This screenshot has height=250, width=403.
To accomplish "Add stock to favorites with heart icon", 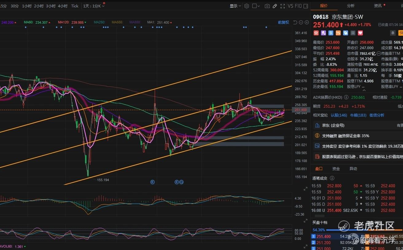I will pyautogui.click(x=360, y=33).
